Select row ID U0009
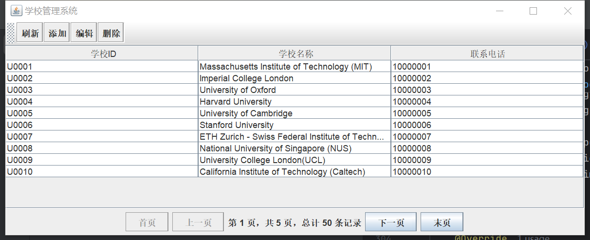The image size is (590, 240). 102,160
